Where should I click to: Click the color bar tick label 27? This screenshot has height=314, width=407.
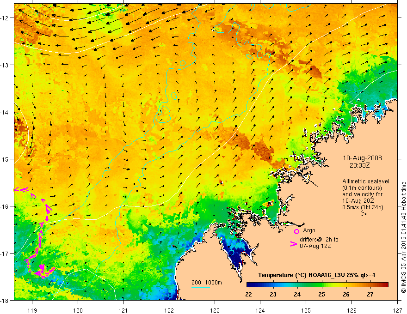click(370, 294)
